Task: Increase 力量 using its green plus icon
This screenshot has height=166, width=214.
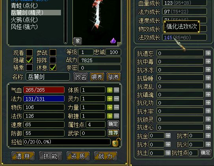Action: pos(110,107)
